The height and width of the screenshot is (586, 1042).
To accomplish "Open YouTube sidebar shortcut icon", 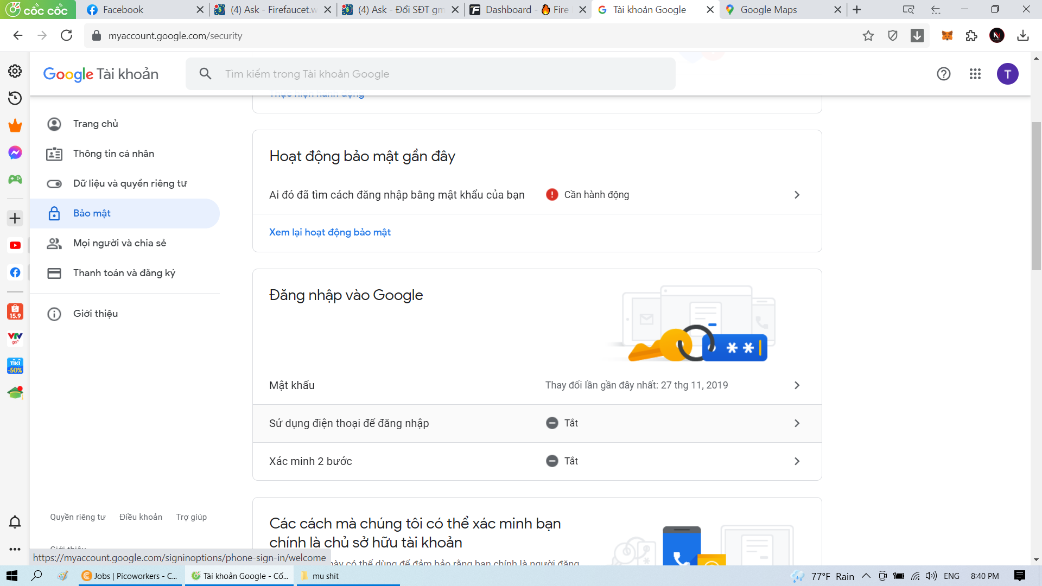I will coord(15,245).
